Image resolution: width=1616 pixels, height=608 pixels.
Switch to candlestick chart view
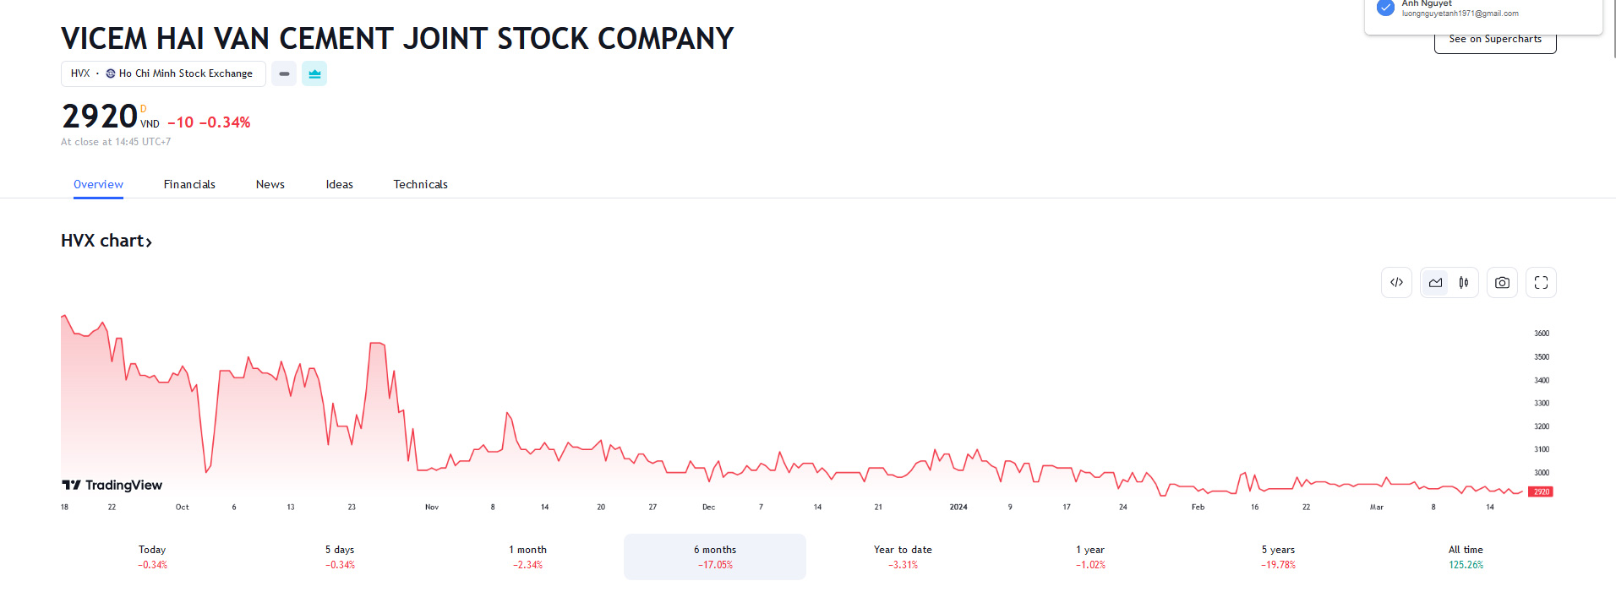(1464, 283)
